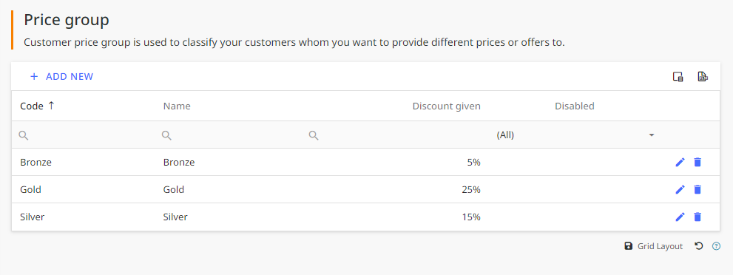733x275 pixels.
Task: Edit the Silver price group
Action: tap(680, 217)
